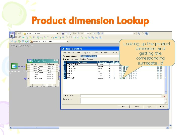Toggle the input checkbox for the PROD_NM port
Image resolution: width=181 pixels, height=135 pixels.
click(x=120, y=69)
